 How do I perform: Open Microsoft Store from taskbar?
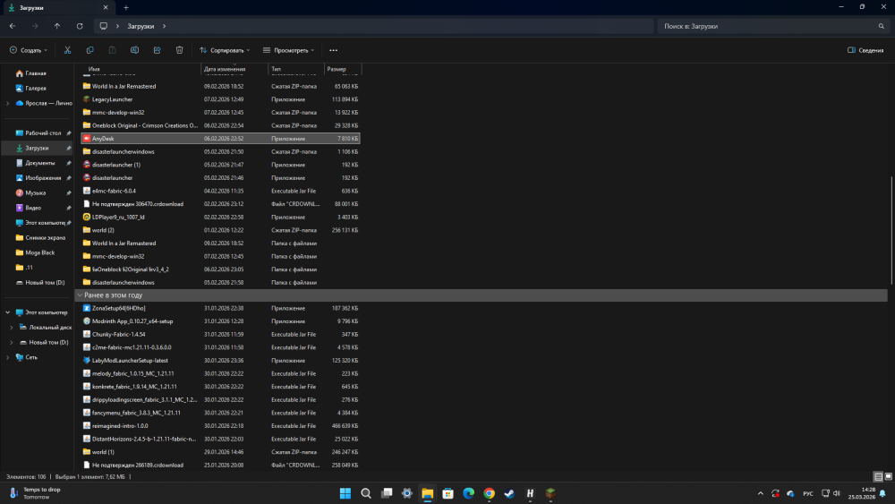[x=448, y=493]
